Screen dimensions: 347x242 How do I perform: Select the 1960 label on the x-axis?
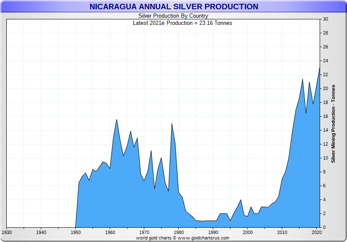tap(110, 232)
